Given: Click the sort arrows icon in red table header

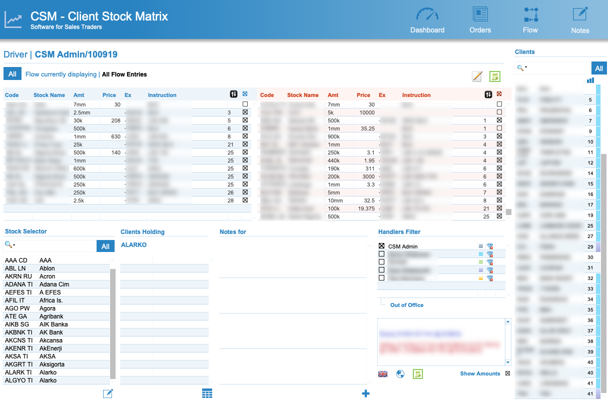Looking at the screenshot, I should coord(488,94).
